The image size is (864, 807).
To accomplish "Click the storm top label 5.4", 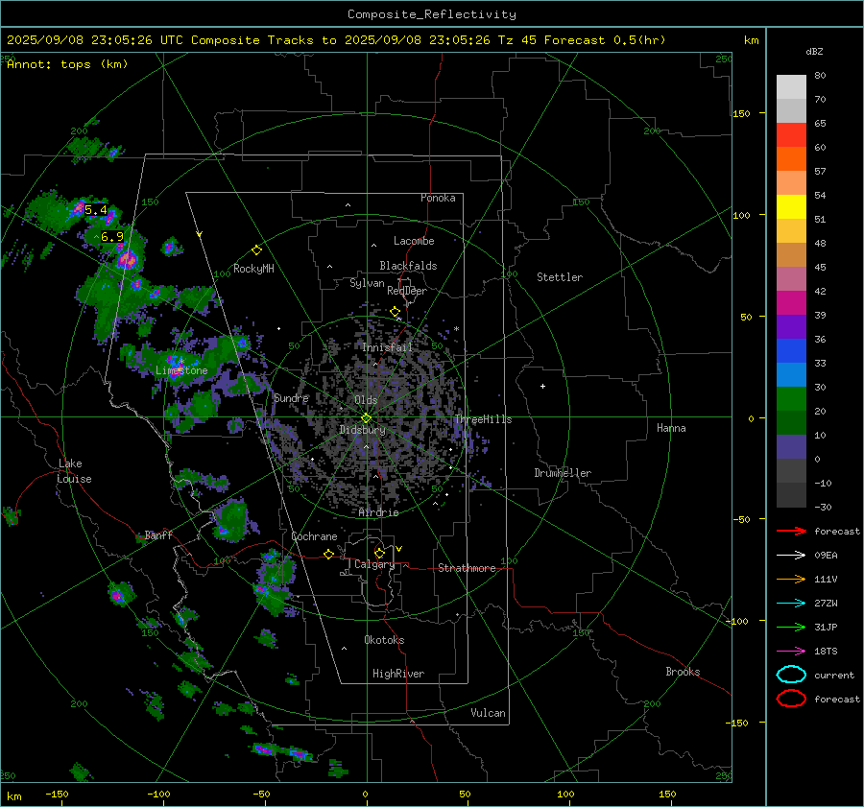I will tap(95, 210).
